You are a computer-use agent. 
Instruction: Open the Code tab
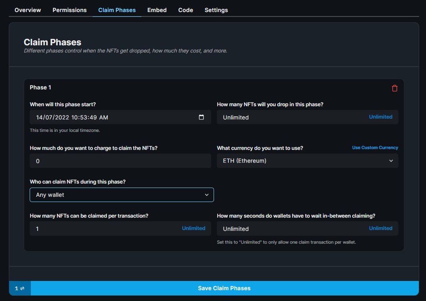[x=186, y=10]
